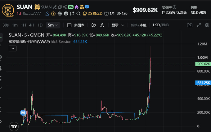Click the SUAN token abacus logo

point(8,10)
